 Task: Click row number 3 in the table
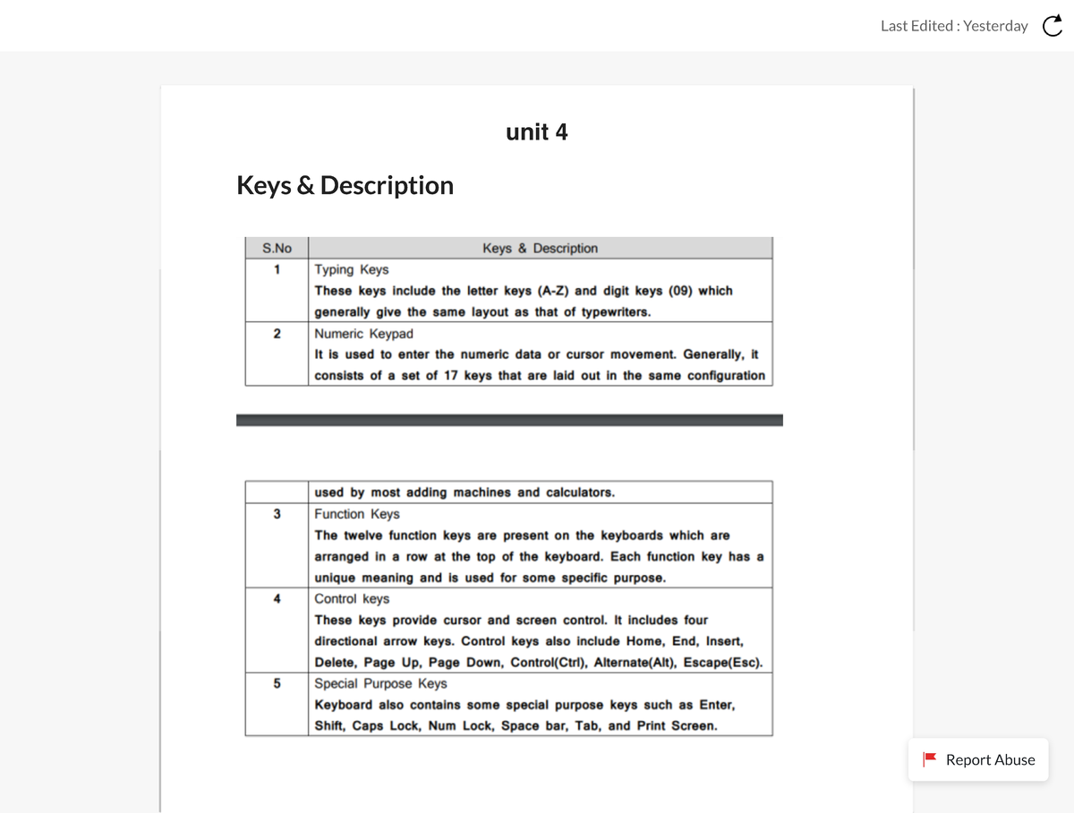[x=277, y=513]
